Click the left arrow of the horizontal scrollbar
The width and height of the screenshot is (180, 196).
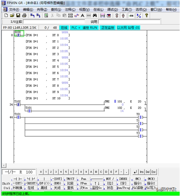coord(4,165)
